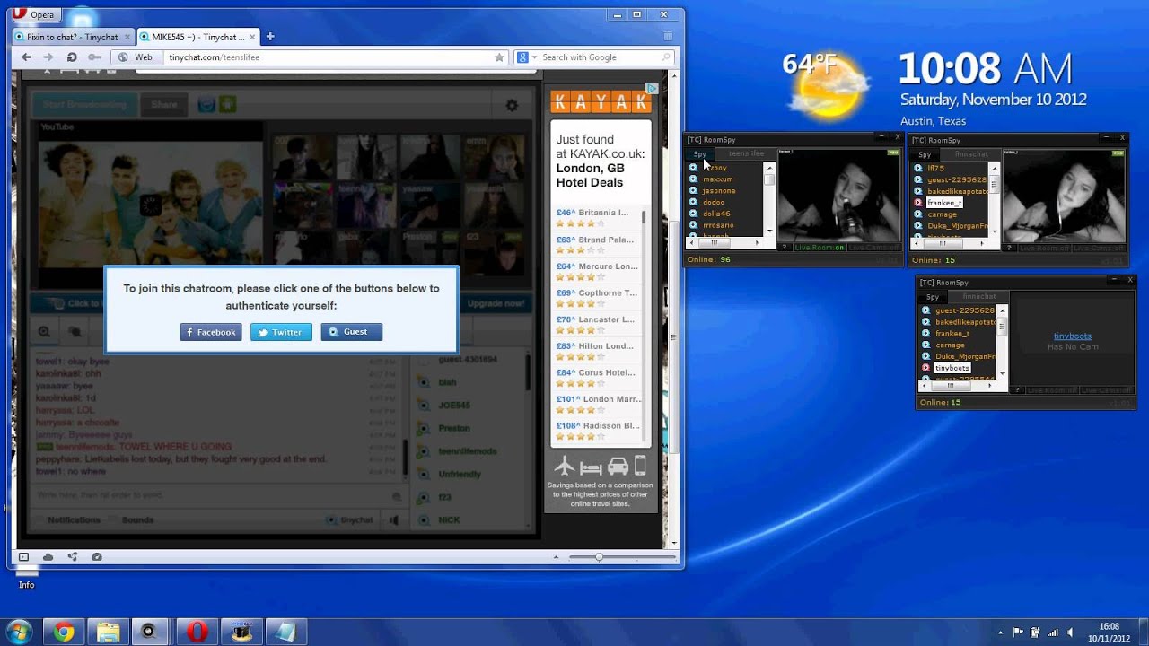Screen dimensions: 1149x646
Task: Open the camera icon in Opera status bar
Action: pos(96,557)
